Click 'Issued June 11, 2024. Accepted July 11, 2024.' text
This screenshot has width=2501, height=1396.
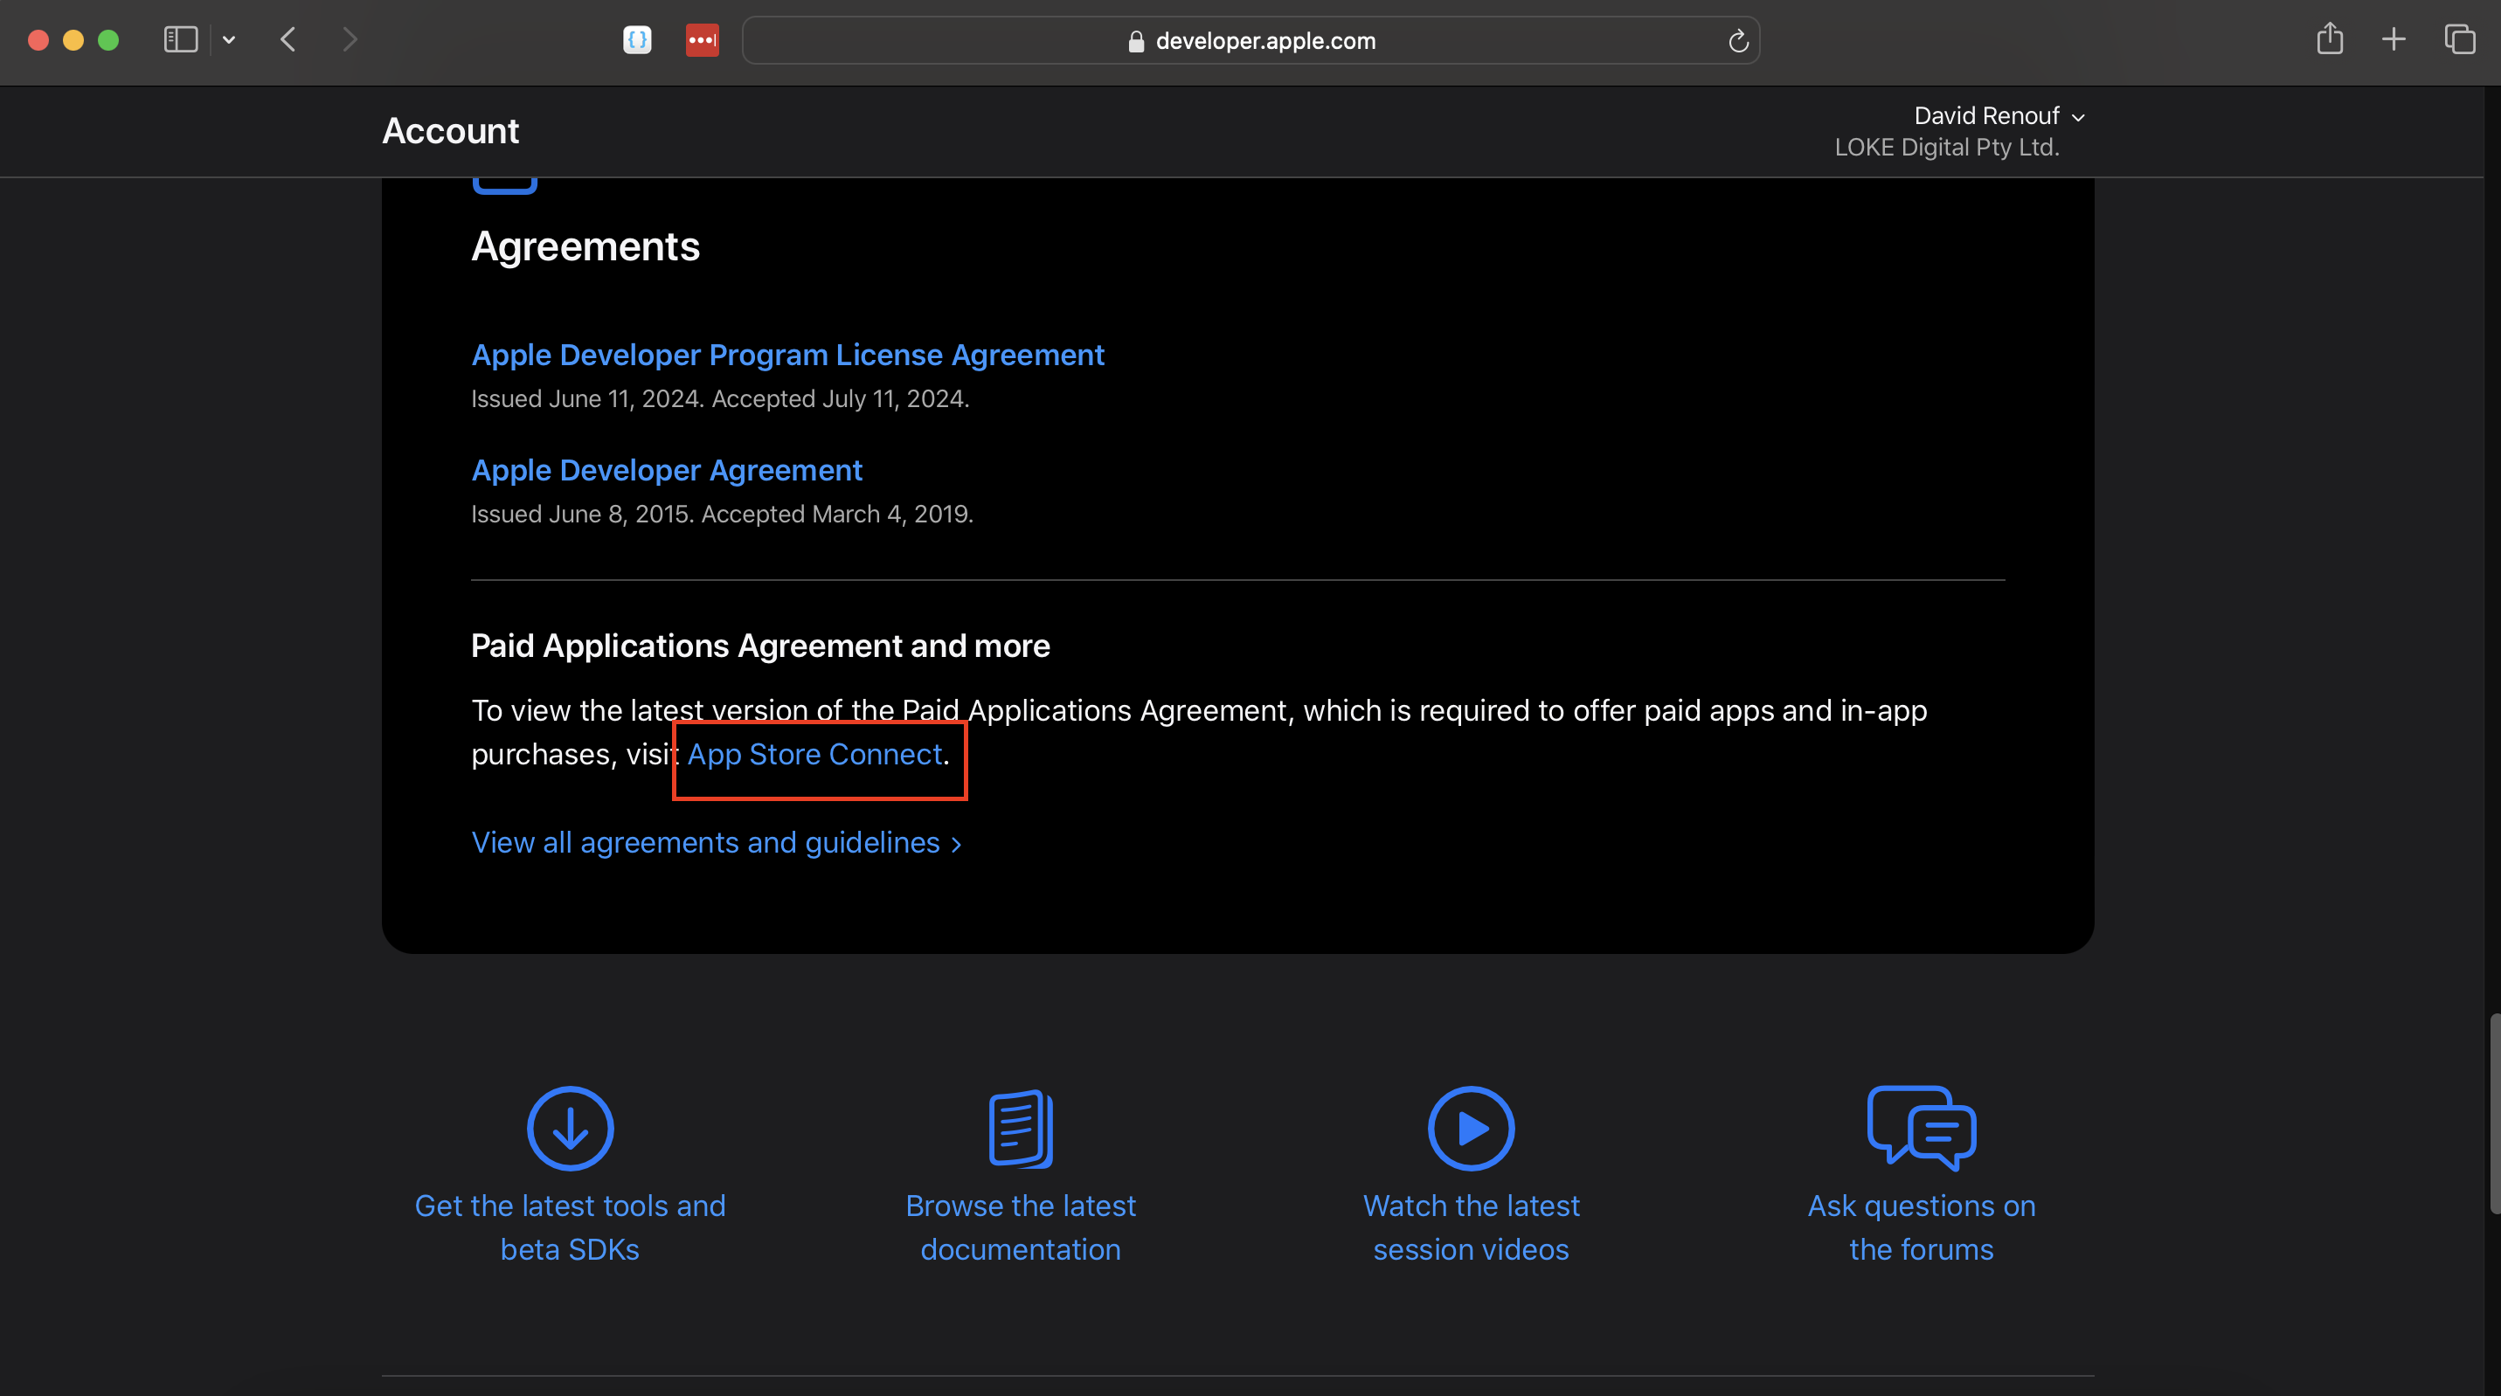coord(720,399)
